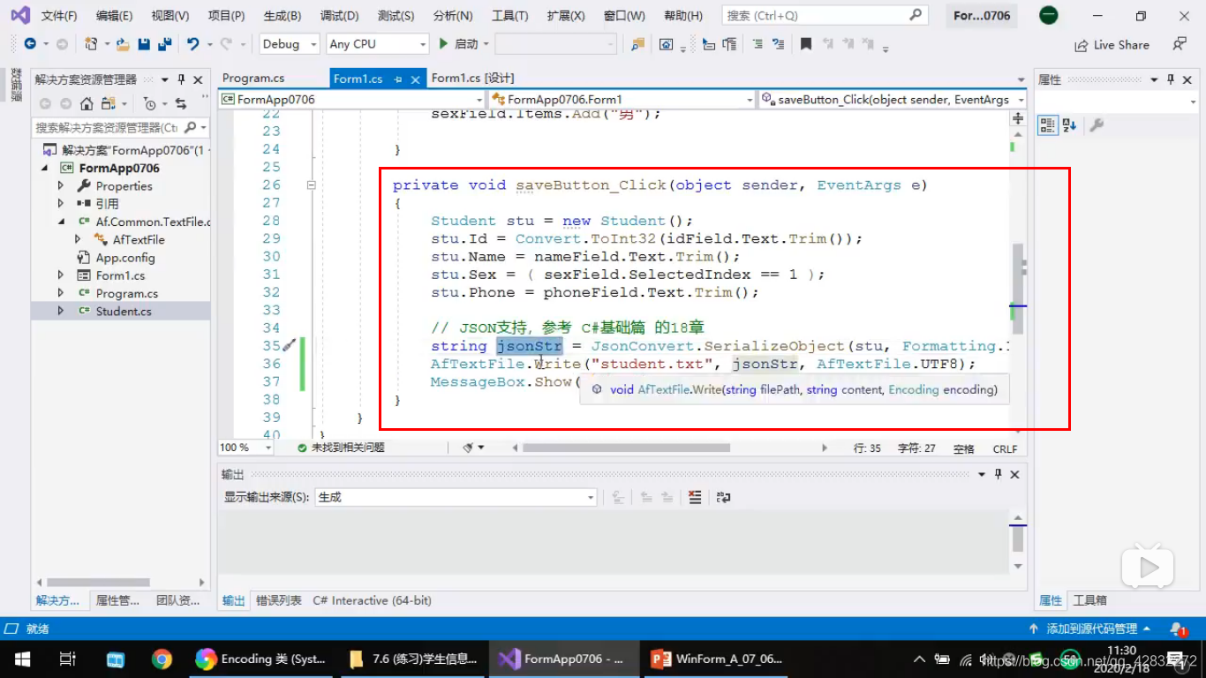The image size is (1206, 678).
Task: Start debugging with the green 启动 button
Action: point(458,44)
